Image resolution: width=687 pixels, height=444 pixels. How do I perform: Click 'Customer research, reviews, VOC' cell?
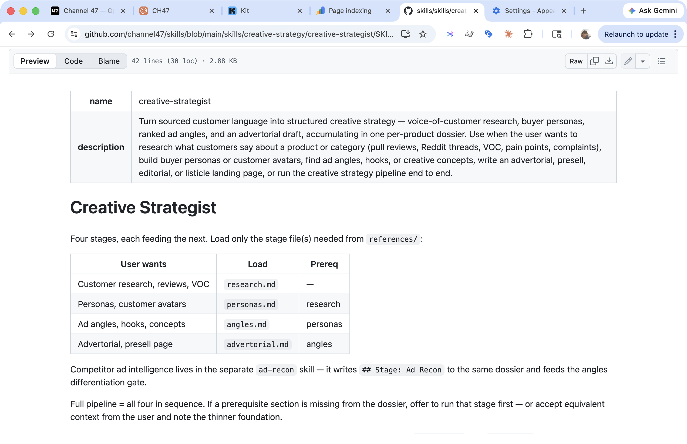(x=143, y=284)
